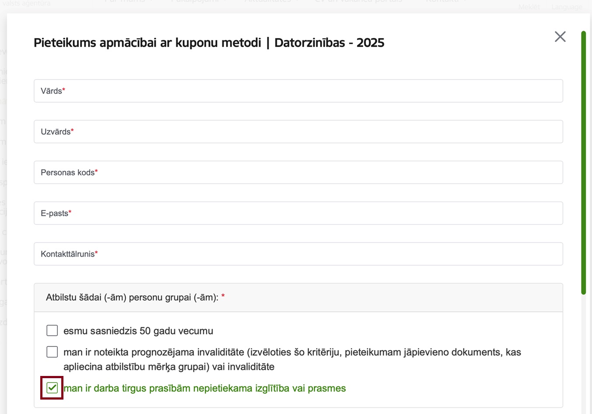Open the Aktualitātes menu

[271, 2]
